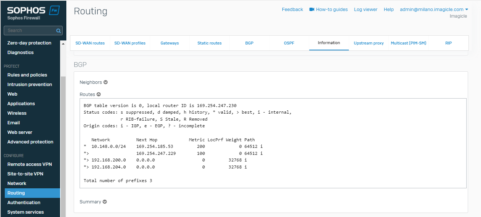481x217 pixels.
Task: Switch to the SD-WAN routes tab
Action: [x=90, y=43]
